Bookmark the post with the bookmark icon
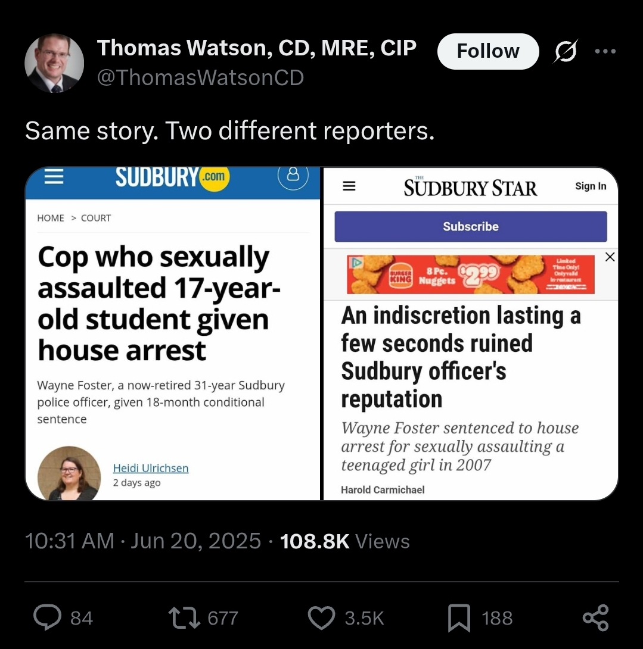 (459, 618)
